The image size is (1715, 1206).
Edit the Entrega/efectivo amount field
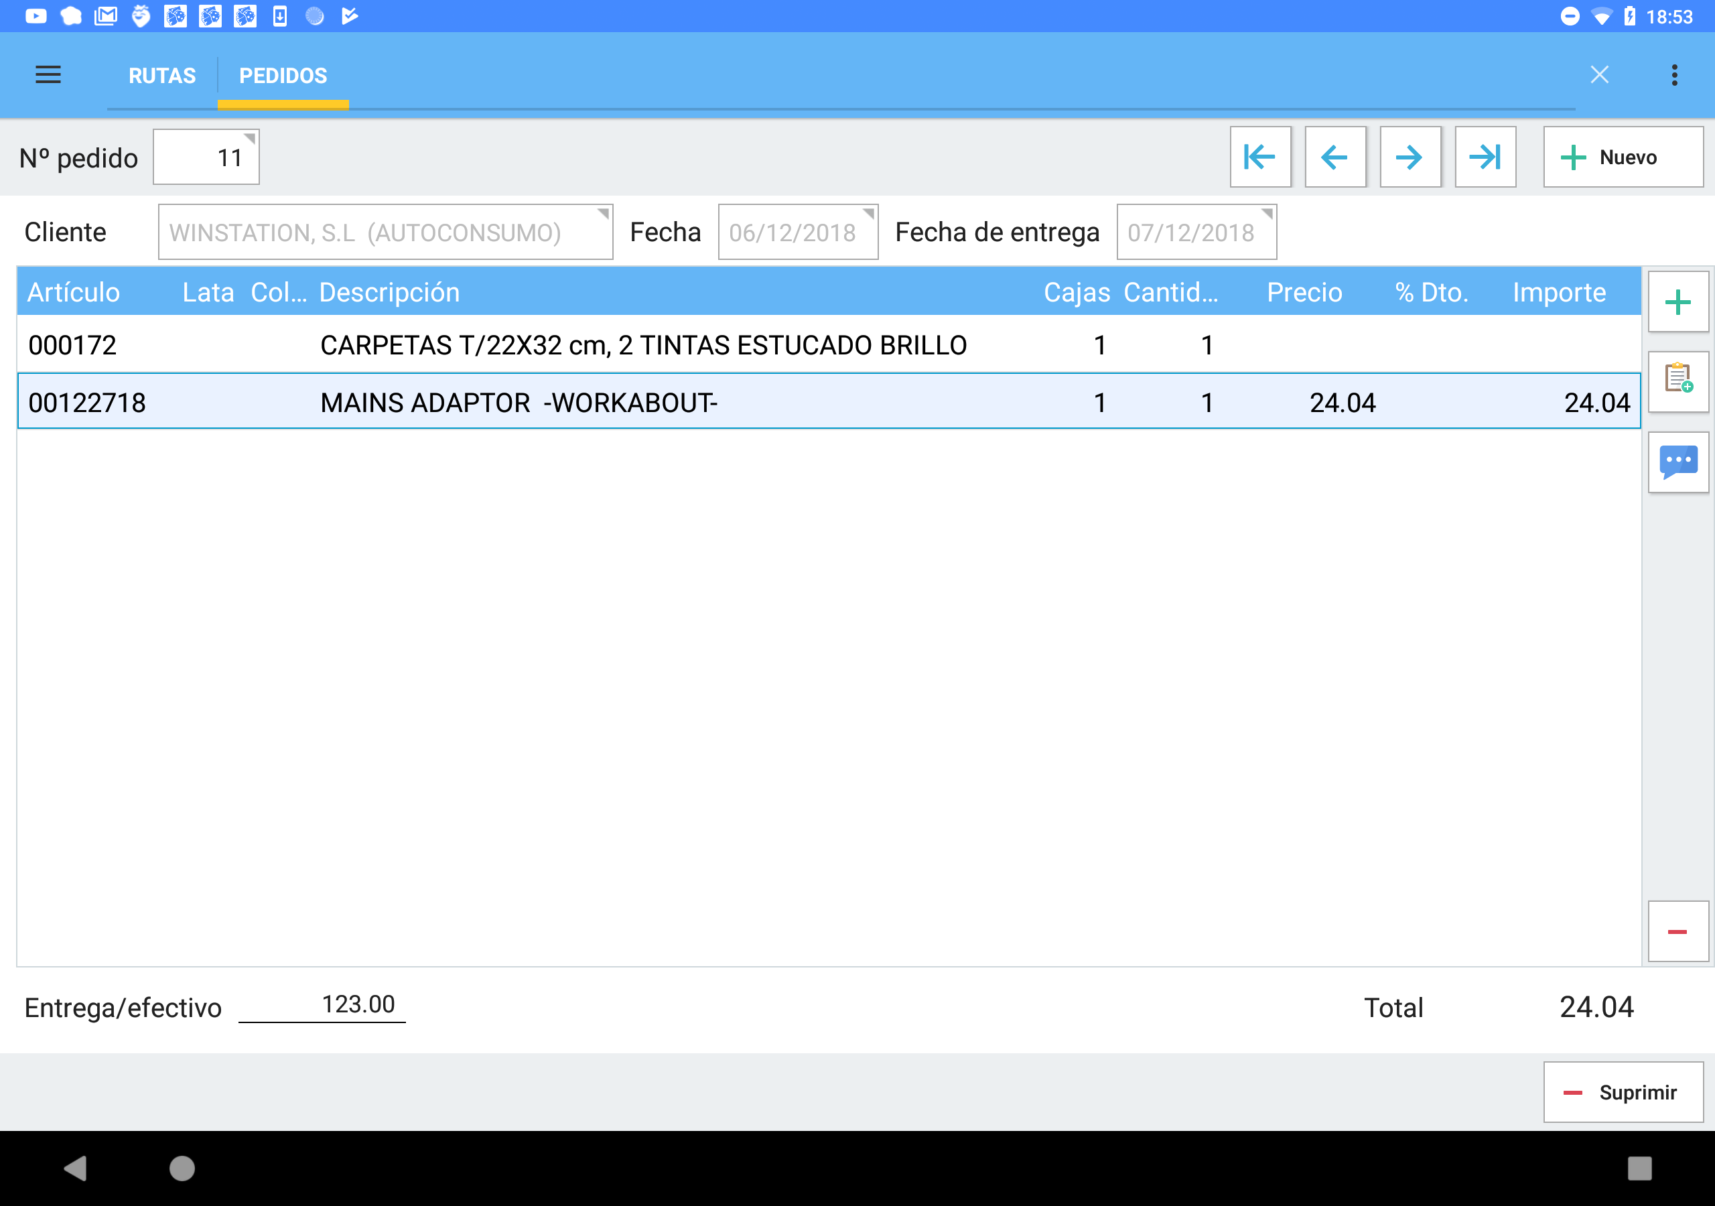pos(322,1005)
